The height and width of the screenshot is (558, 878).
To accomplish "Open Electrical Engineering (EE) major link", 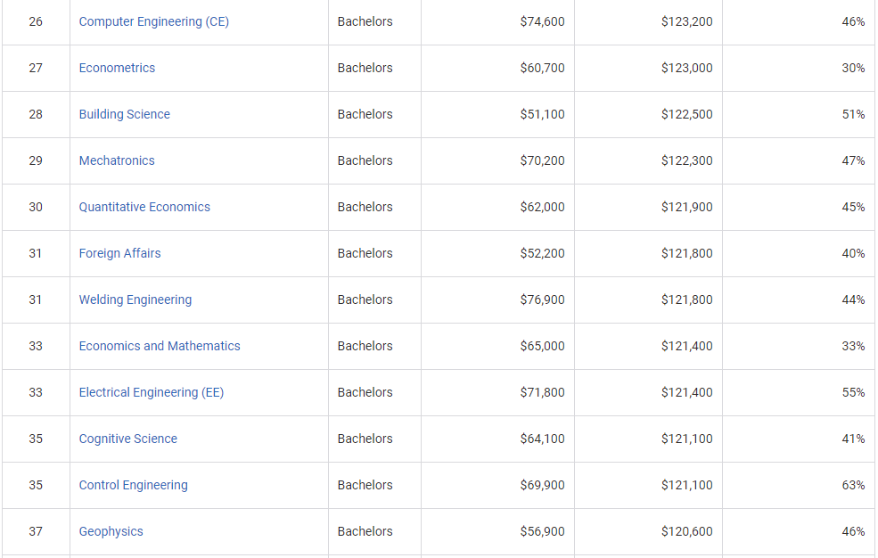I will click(x=151, y=392).
